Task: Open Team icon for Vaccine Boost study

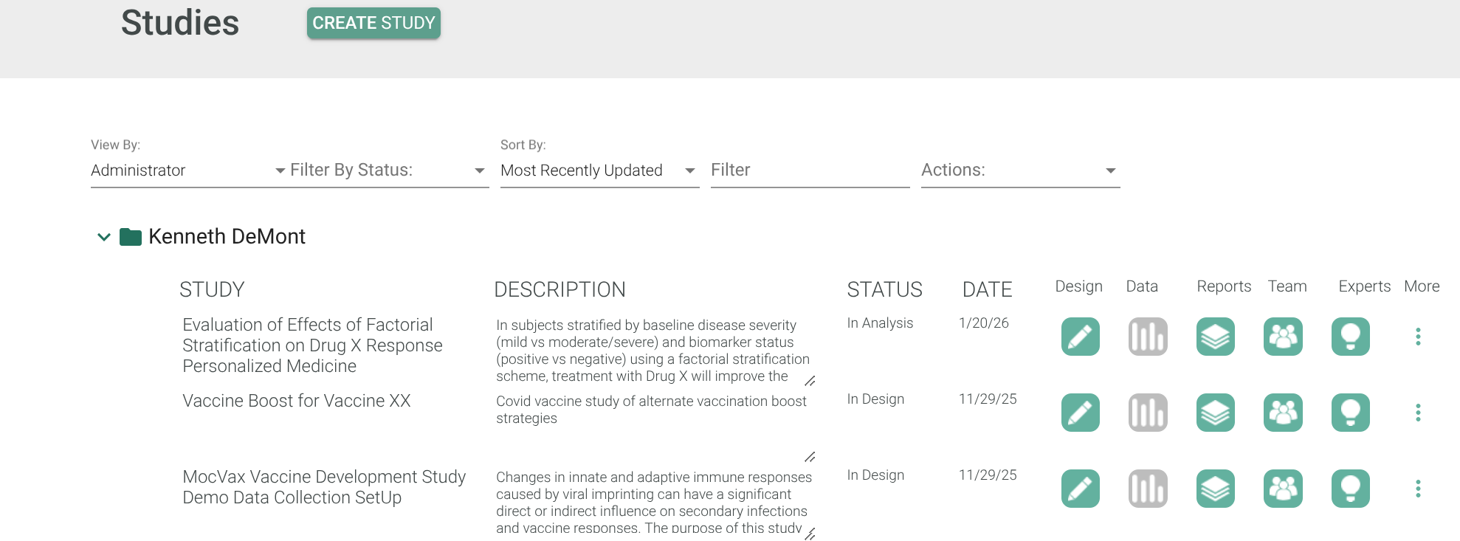Action: (1283, 413)
